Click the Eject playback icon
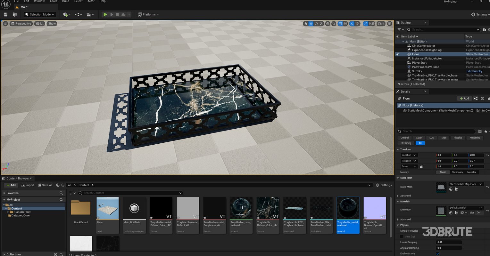The image size is (490, 256). (x=123, y=14)
